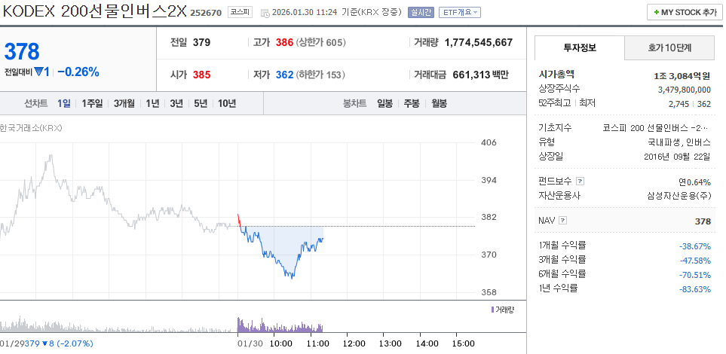Switch to 주봉 weekly candle chart
726x354 pixels.
pos(412,103)
